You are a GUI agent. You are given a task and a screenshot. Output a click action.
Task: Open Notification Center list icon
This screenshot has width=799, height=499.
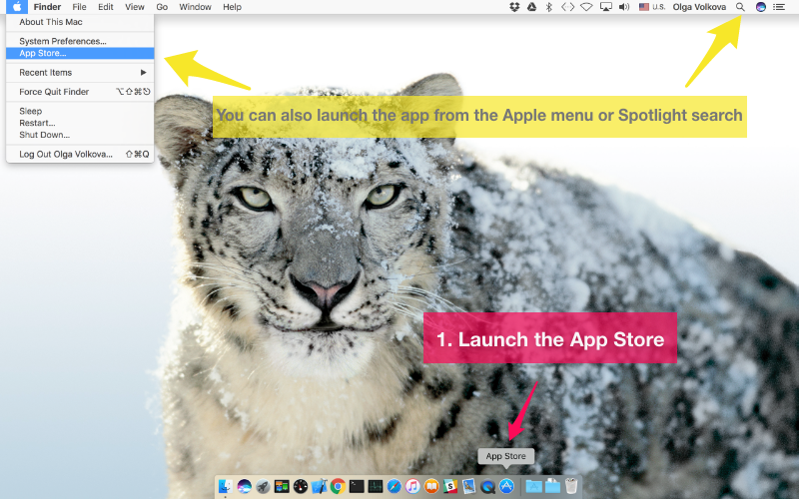click(x=779, y=7)
